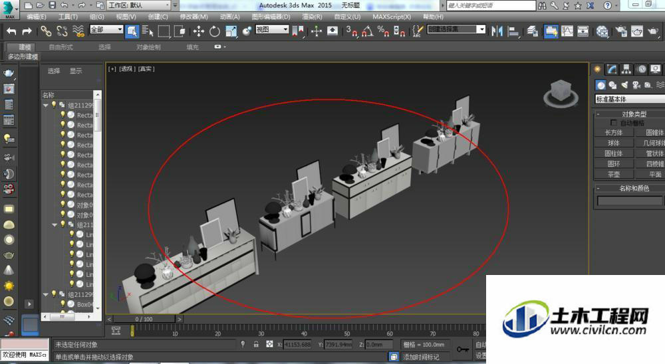The image size is (665, 364).
Task: Click the Unlink Selection tool
Action: [62, 31]
